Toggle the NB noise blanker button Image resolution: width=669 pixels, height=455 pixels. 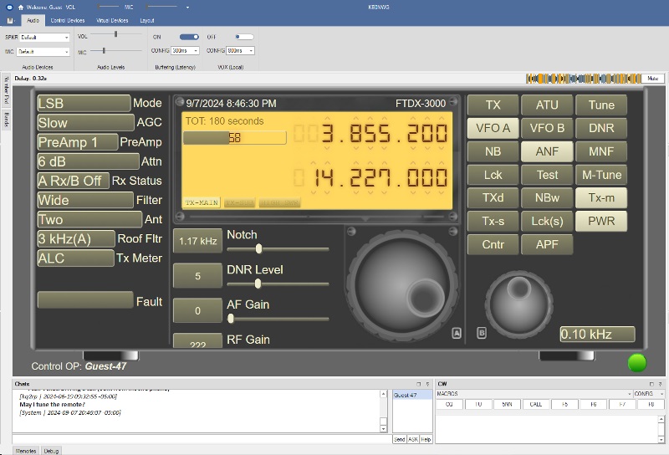pos(493,151)
